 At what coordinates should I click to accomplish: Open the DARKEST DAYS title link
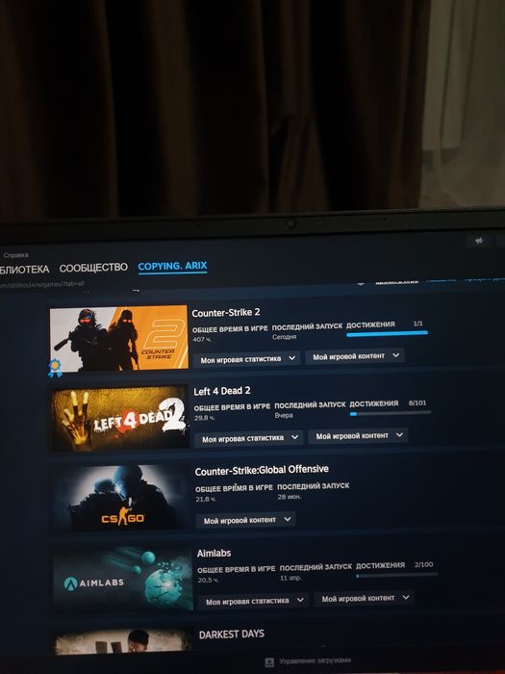(232, 634)
